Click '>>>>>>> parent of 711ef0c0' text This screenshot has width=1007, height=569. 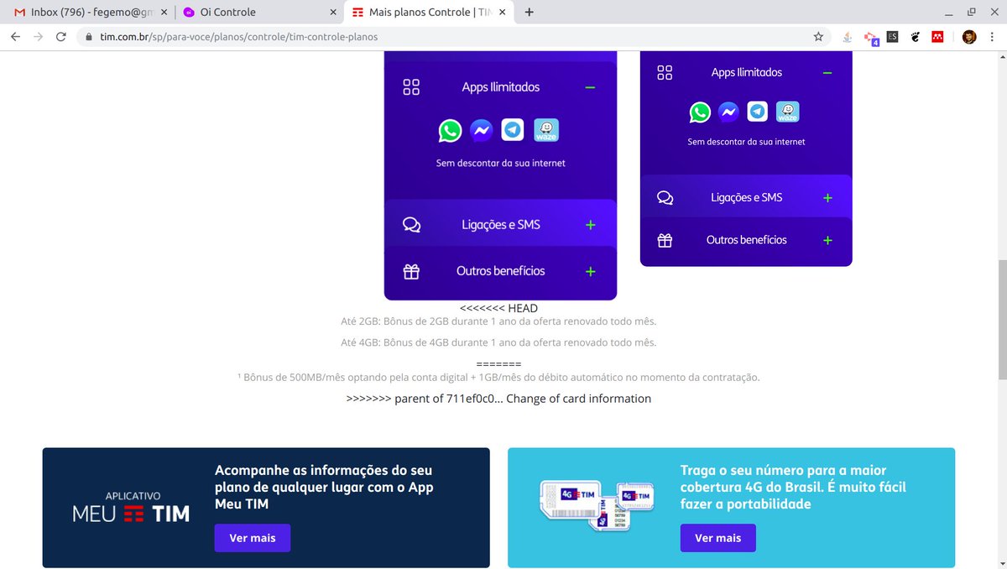(x=498, y=399)
